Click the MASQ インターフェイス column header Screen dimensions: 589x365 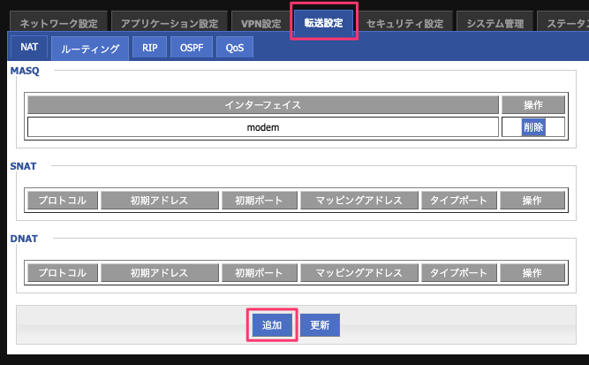click(x=263, y=104)
